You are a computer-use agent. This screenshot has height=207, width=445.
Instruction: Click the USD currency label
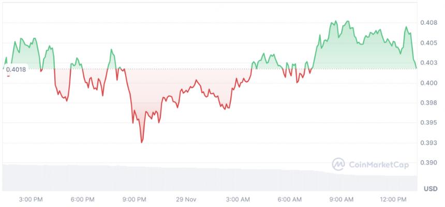point(431,188)
